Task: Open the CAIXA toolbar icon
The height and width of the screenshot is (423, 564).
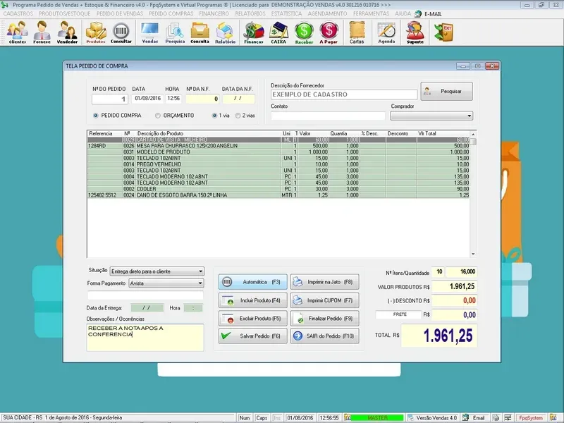Action: (x=279, y=32)
